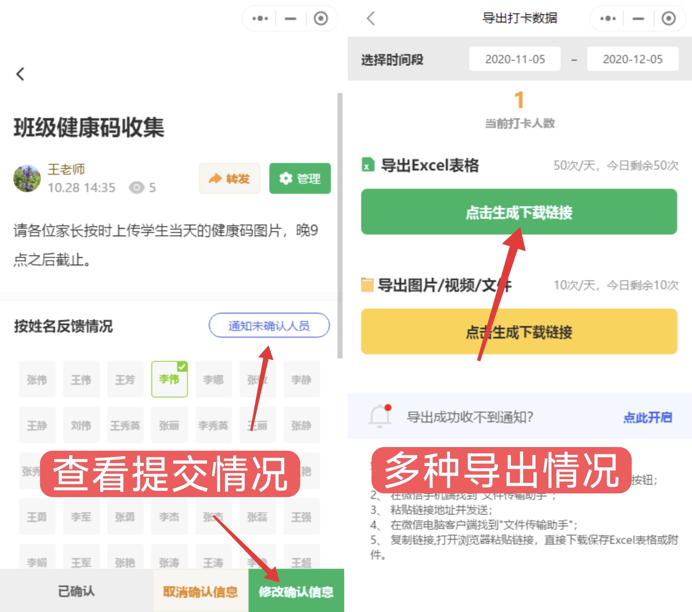Screen dimensions: 692x612
Task: Click 取消确认信息 bottom tab
Action: (x=201, y=591)
